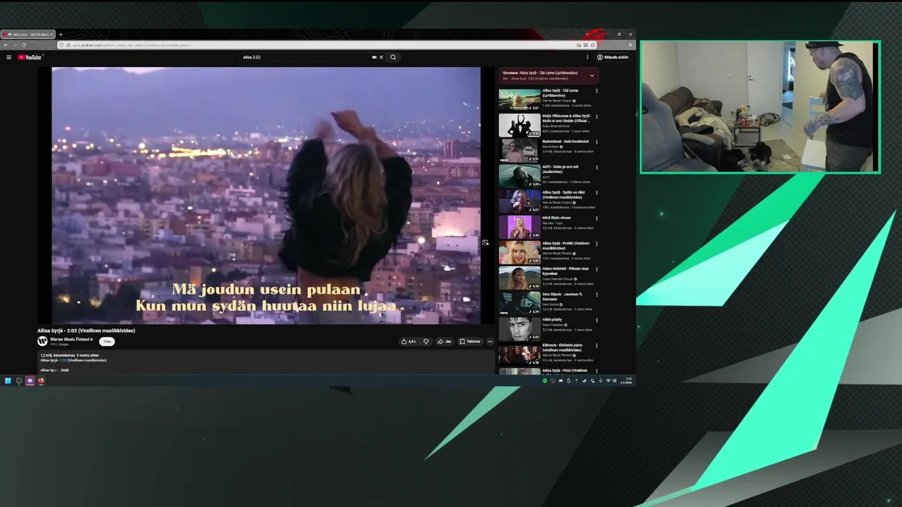
Task: Open the miniplayer icon beside the video
Action: [485, 242]
